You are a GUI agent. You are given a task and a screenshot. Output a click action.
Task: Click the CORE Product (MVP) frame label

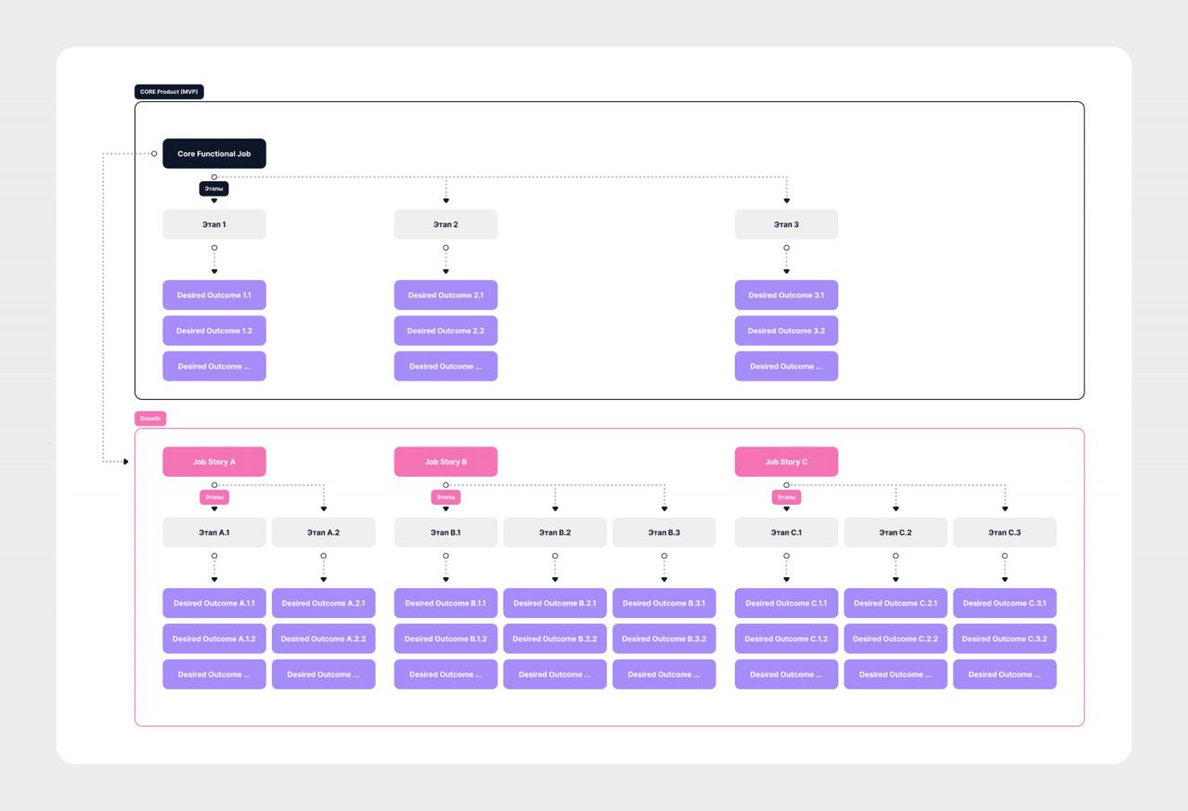169,92
